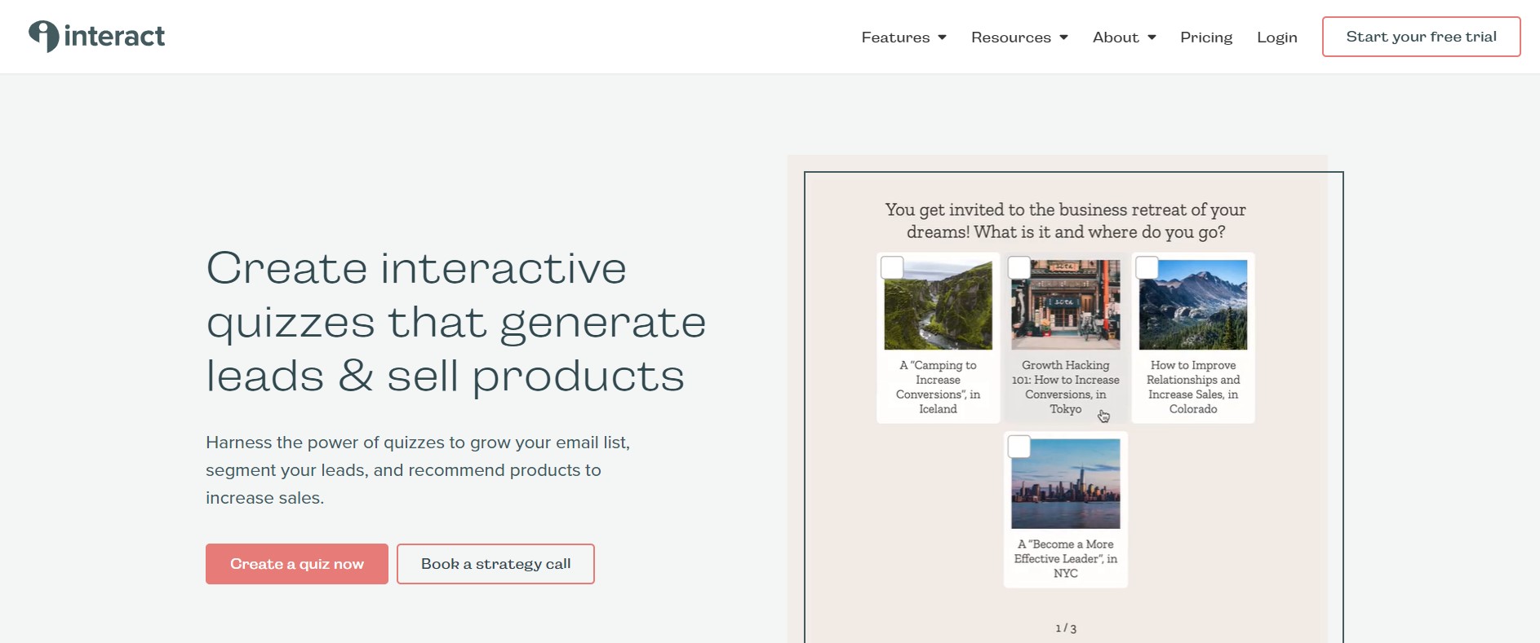Check the NYC leader option checkbox
The image size is (1540, 643).
pos(1019,447)
